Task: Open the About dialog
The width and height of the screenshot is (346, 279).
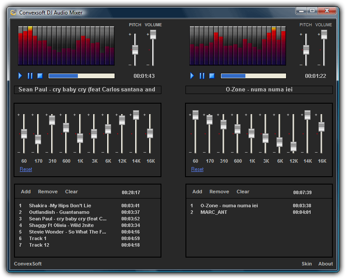Action: click(x=325, y=264)
